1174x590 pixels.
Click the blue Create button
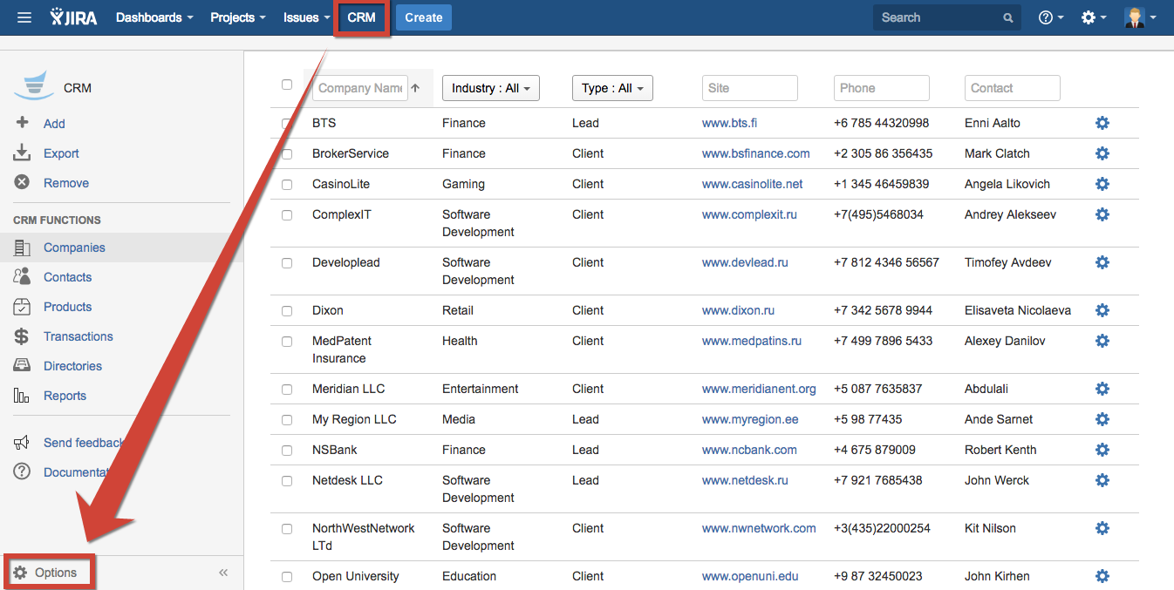pyautogui.click(x=424, y=17)
